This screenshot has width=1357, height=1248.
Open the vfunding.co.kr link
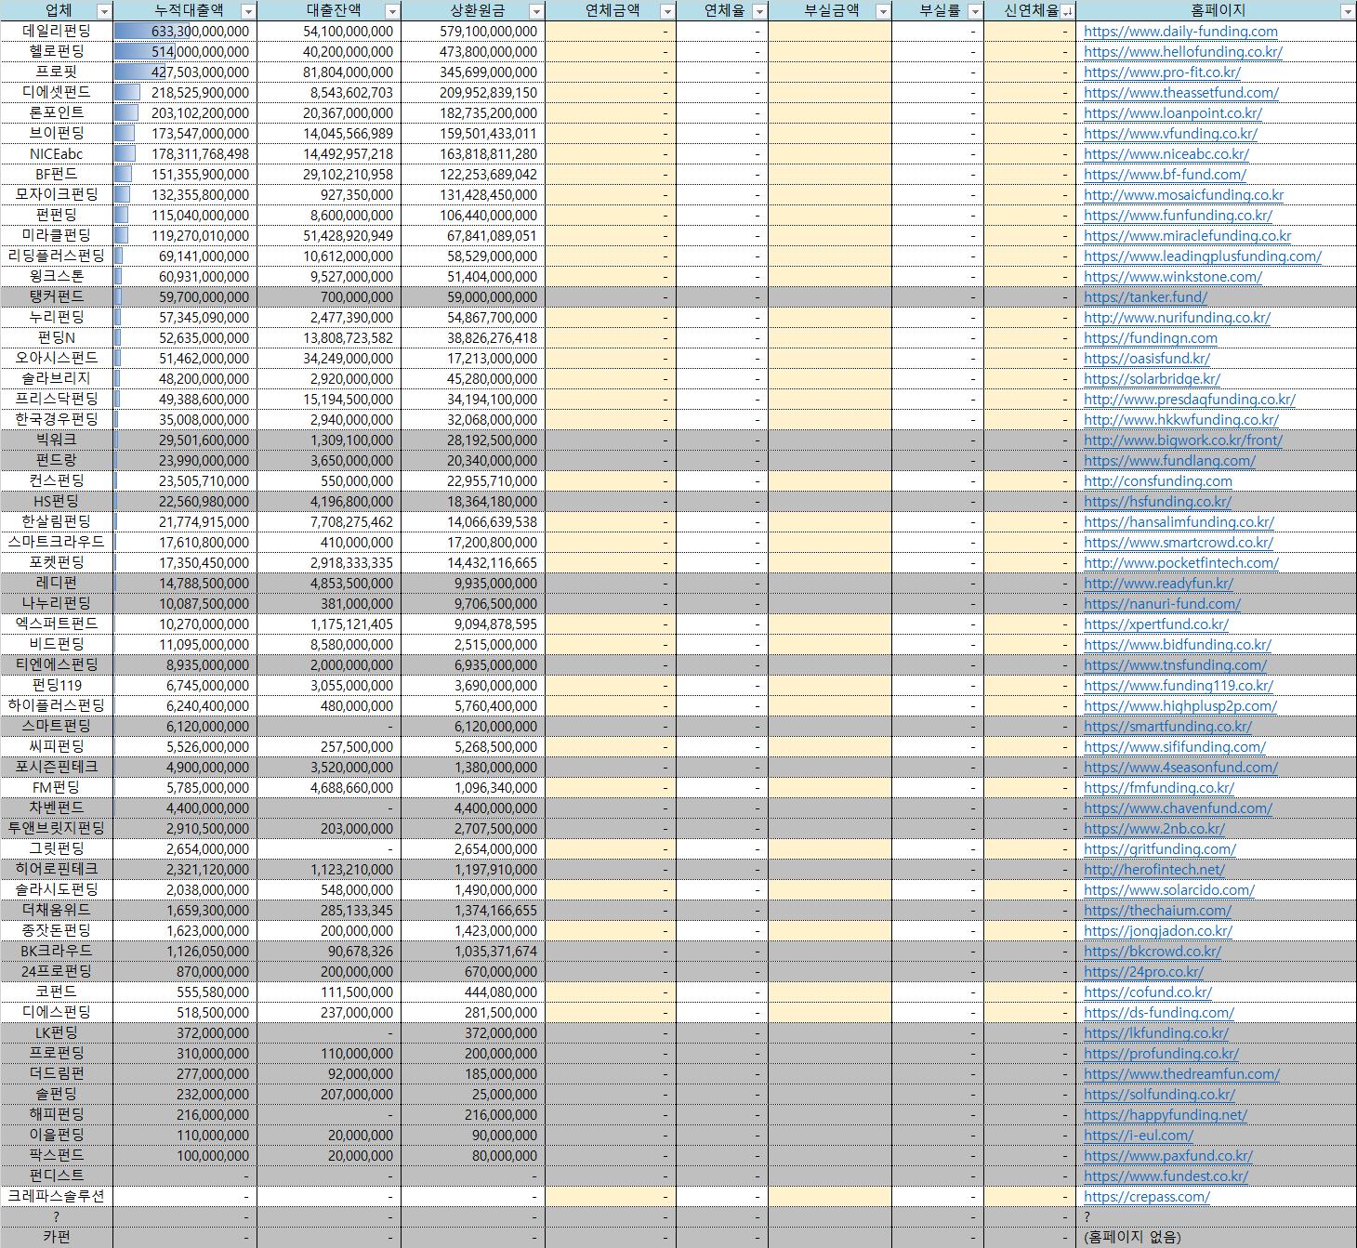(x=1170, y=134)
